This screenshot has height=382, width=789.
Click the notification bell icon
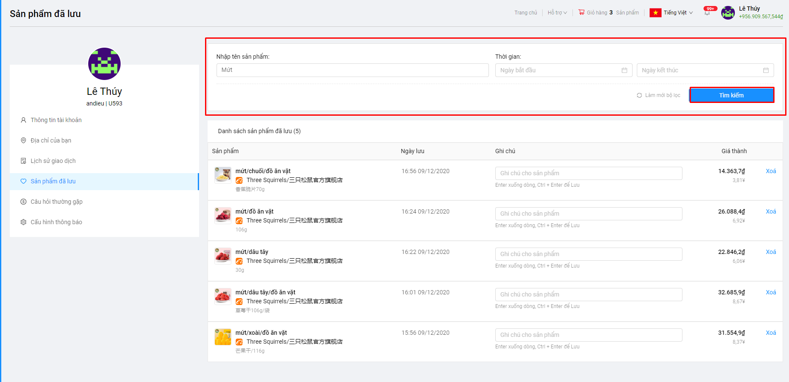point(707,13)
